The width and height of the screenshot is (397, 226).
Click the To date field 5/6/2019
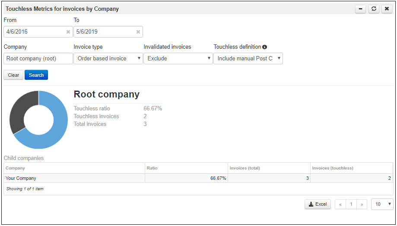pyautogui.click(x=108, y=32)
